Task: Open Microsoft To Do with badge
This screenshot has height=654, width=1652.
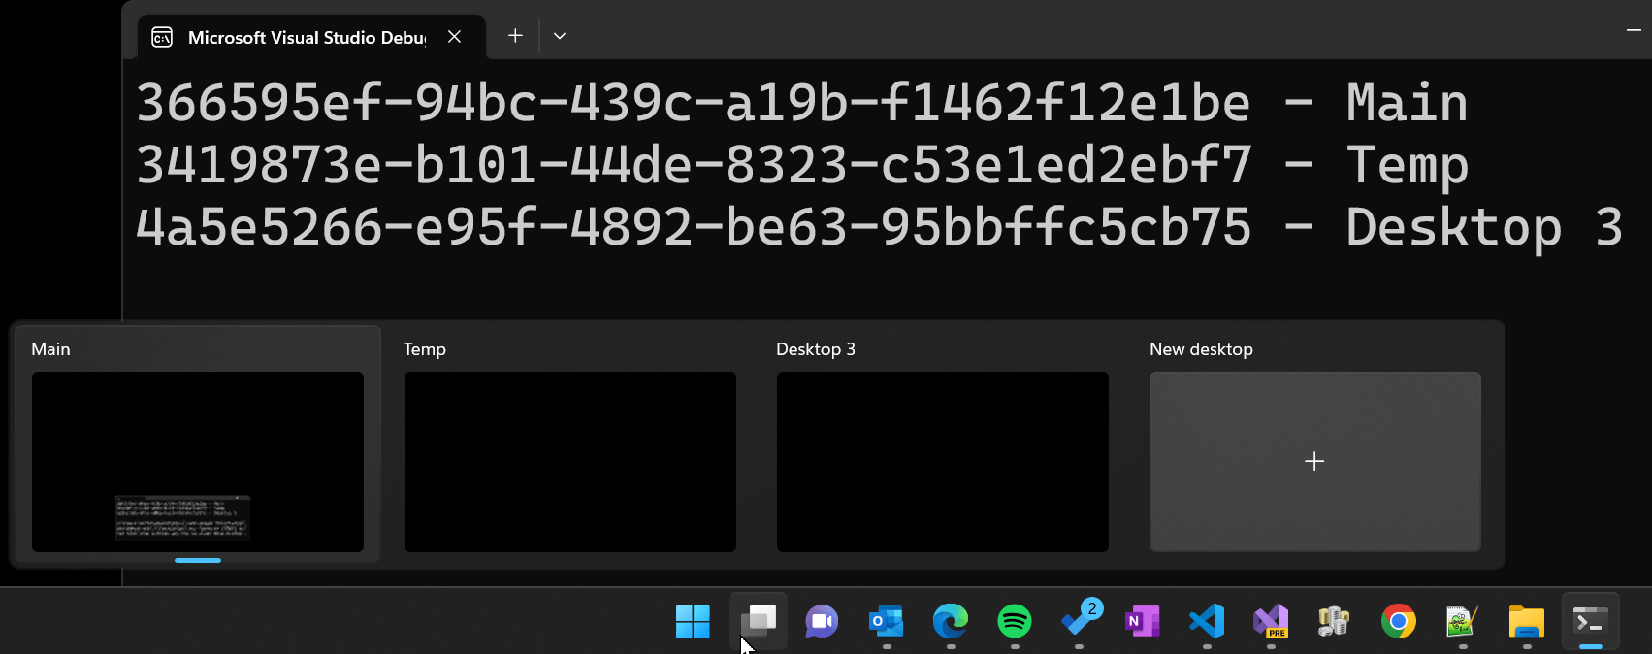Action: point(1079,621)
